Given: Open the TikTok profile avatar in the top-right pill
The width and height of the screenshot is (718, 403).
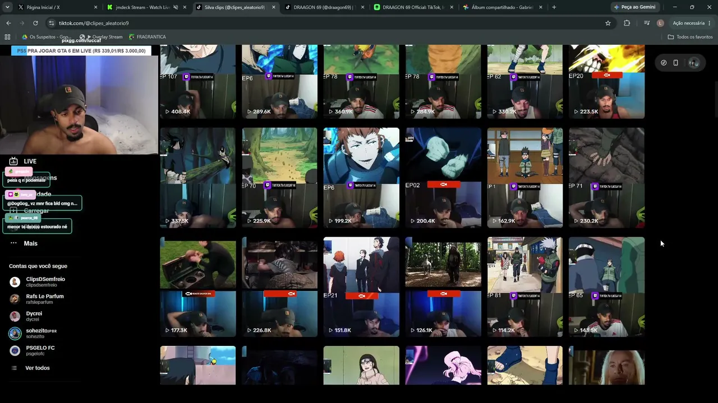Looking at the screenshot, I should [694, 63].
